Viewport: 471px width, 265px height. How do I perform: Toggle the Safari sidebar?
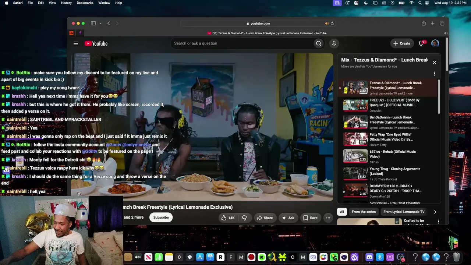pos(93,24)
